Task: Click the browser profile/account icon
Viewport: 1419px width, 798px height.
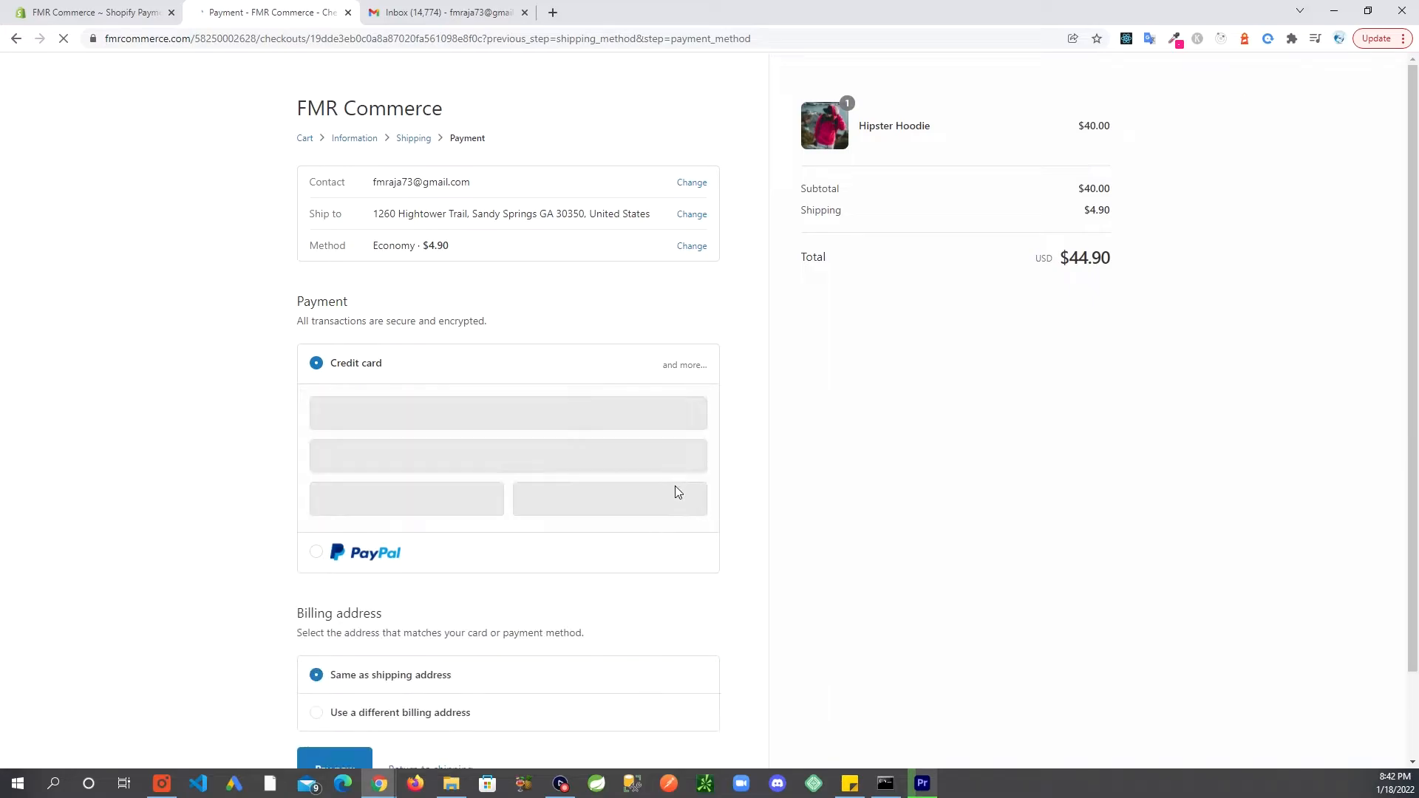Action: pos(1339,38)
